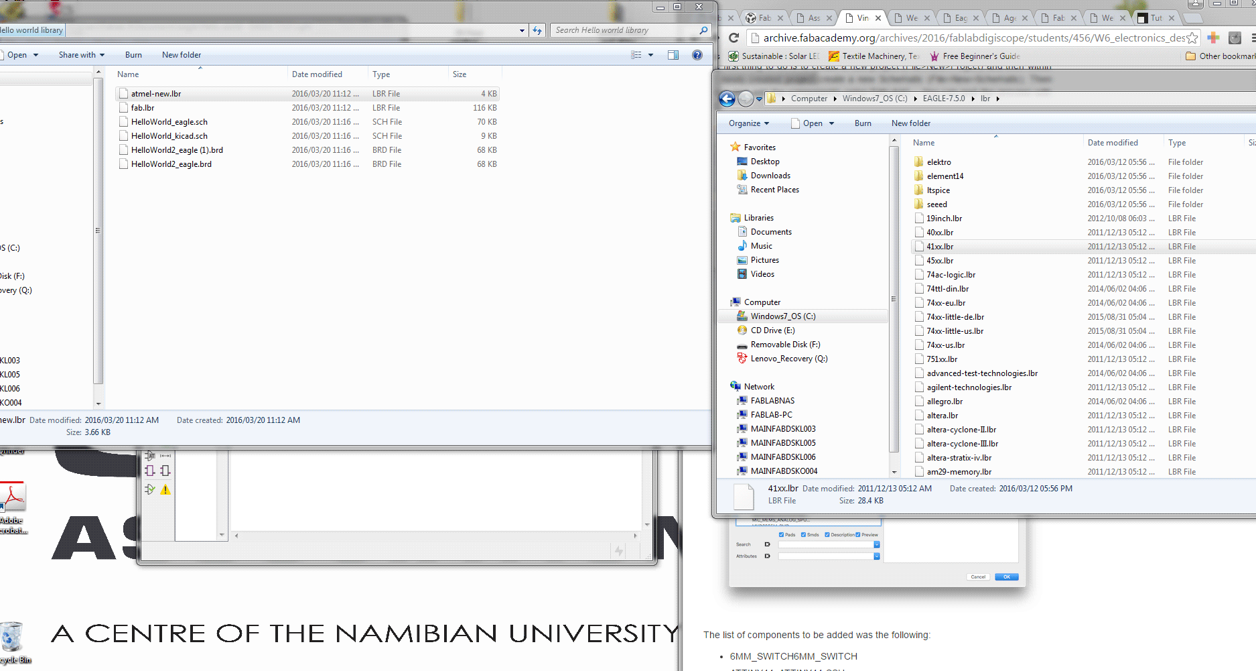
Task: Click the Chrome reload page icon
Action: pos(734,38)
